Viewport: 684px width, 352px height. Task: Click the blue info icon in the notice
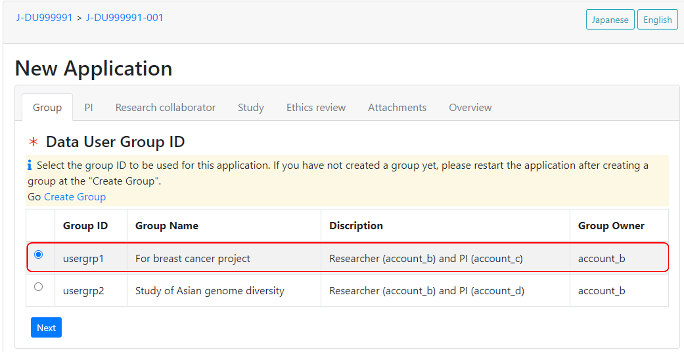[29, 165]
